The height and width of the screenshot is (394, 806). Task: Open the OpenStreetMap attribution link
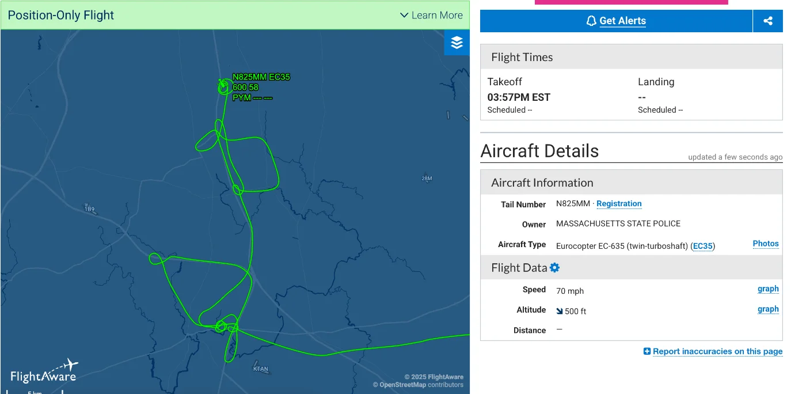[x=402, y=385]
